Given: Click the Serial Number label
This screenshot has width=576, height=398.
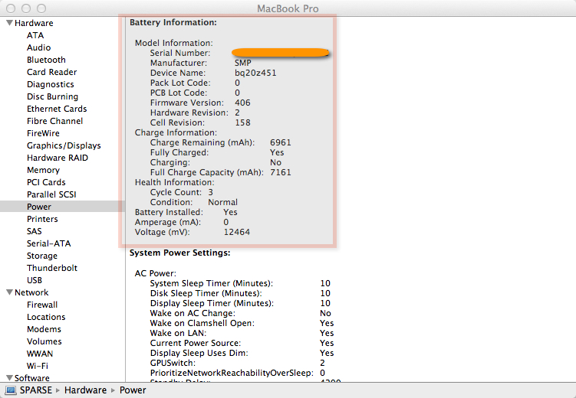Looking at the screenshot, I should click(x=180, y=53).
